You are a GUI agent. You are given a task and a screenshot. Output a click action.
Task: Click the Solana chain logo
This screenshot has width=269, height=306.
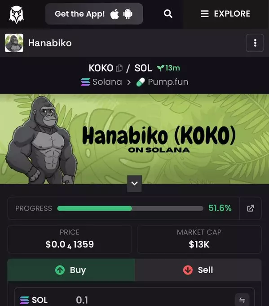[x=85, y=82]
